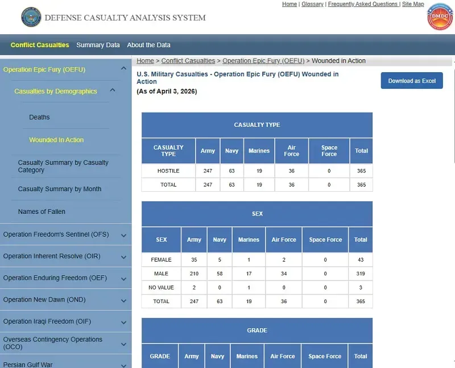Download the table as Excel
This screenshot has height=368, width=455.
[x=412, y=81]
